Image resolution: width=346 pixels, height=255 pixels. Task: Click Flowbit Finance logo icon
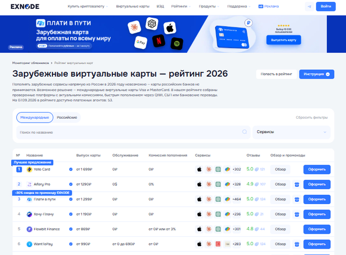[x=29, y=229]
